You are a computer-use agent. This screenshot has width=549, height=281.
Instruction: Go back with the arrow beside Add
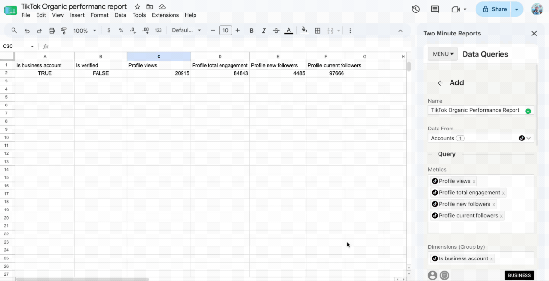pyautogui.click(x=440, y=83)
